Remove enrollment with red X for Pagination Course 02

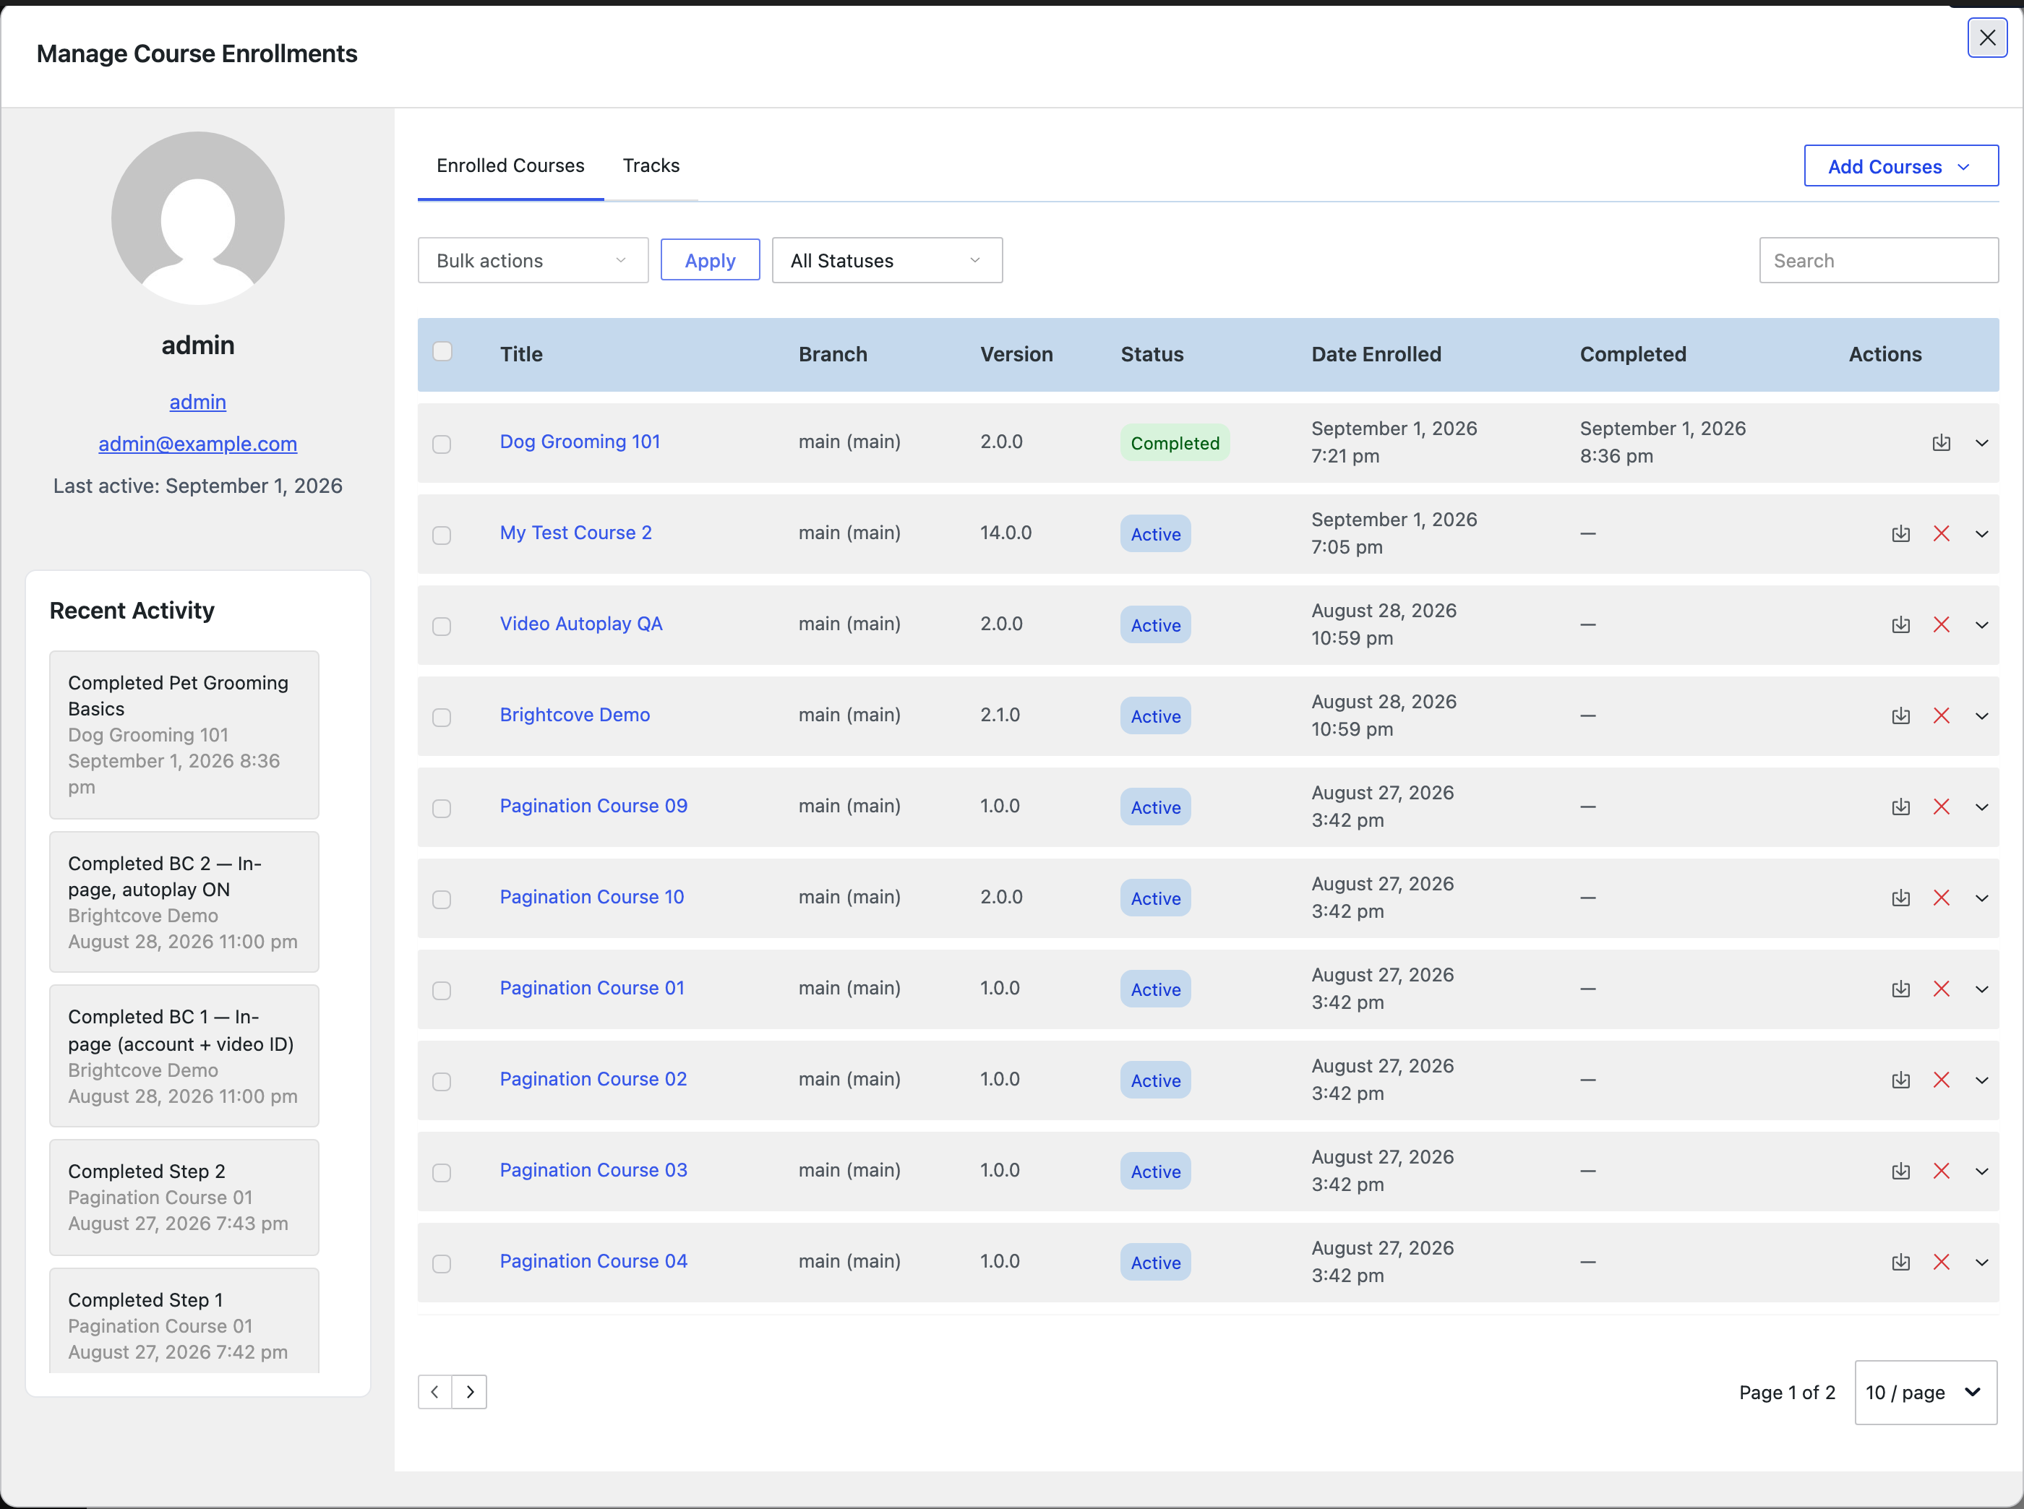tap(1941, 1080)
